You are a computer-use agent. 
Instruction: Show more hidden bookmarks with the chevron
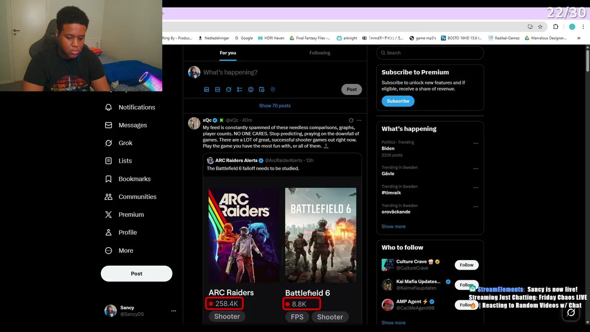[579, 38]
